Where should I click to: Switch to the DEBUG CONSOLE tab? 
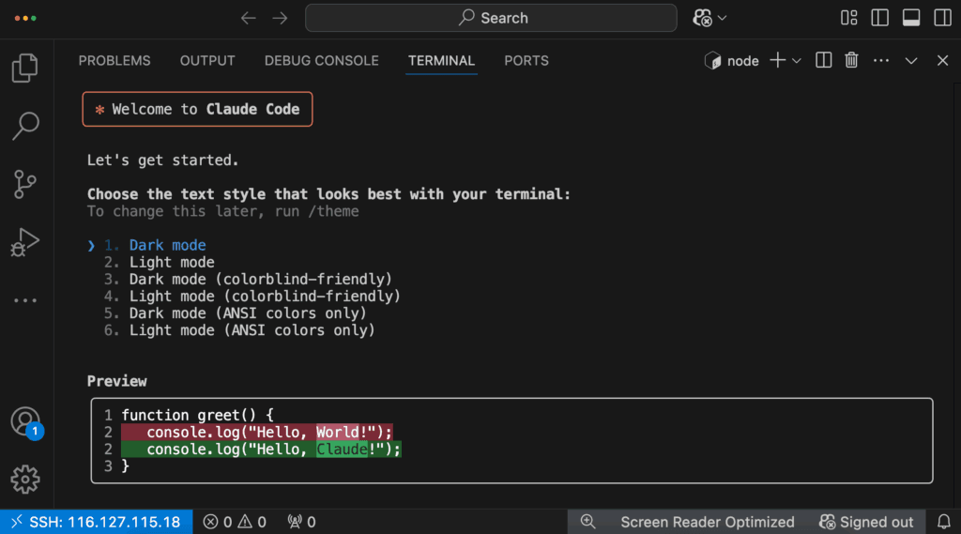point(322,61)
